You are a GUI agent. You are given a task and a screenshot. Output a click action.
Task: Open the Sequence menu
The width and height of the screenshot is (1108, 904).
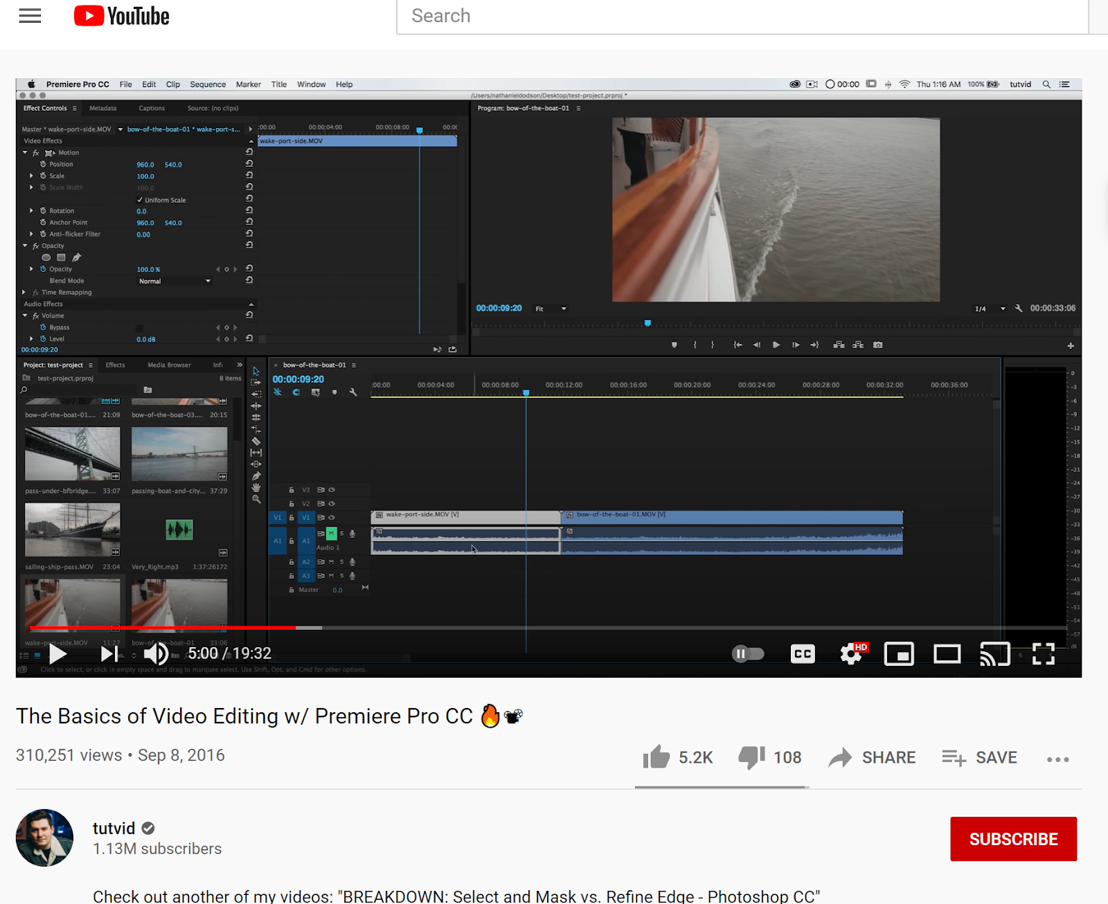pos(208,84)
